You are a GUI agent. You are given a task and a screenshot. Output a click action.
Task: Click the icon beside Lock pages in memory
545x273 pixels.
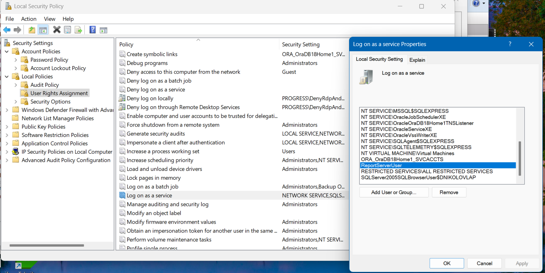click(122, 178)
